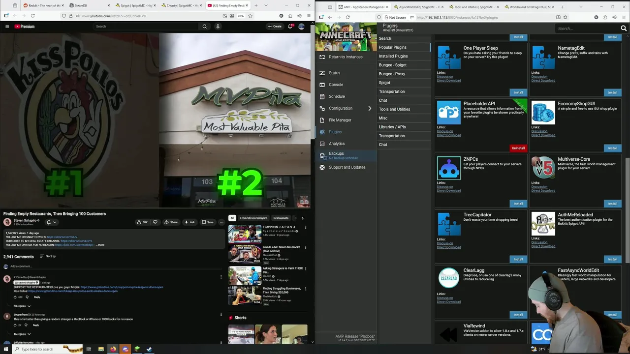
Task: Click Return to Instances
Action: (x=346, y=57)
